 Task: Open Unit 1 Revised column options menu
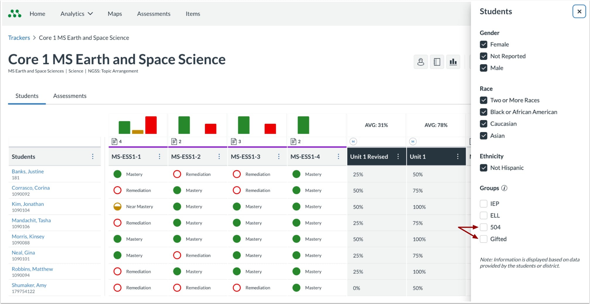tap(398, 156)
